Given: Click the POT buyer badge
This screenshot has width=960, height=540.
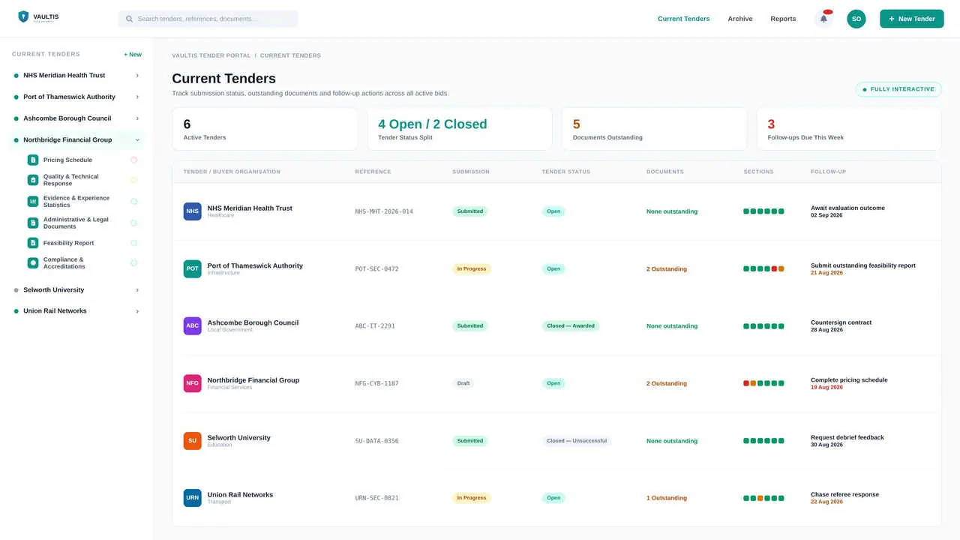Looking at the screenshot, I should 193,268.
